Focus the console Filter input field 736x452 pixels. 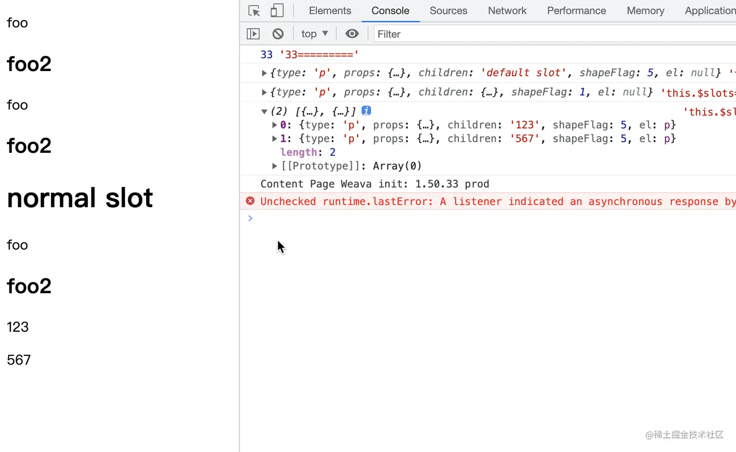click(555, 34)
